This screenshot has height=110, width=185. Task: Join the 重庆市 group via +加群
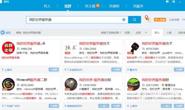(x=179, y=69)
